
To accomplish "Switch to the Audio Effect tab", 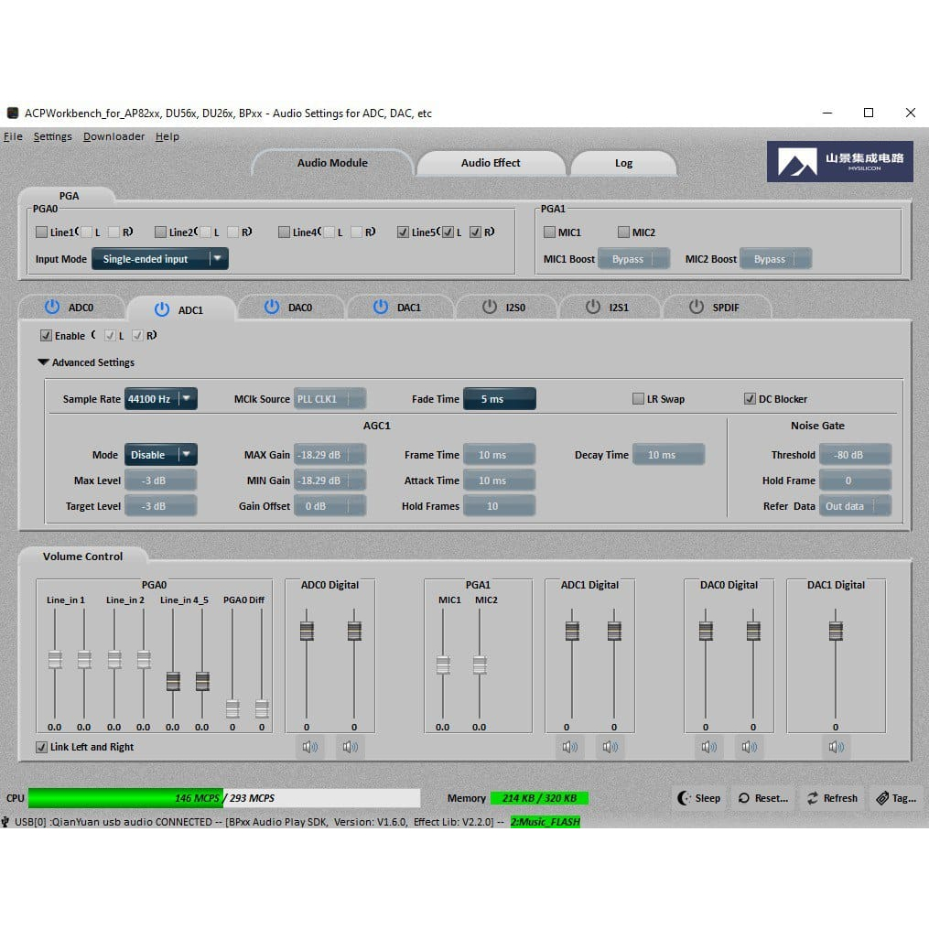I will (491, 163).
